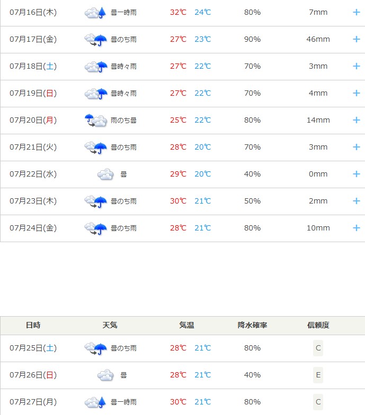Click the weather icon for 07月27日
The width and height of the screenshot is (365, 415).
tap(95, 402)
